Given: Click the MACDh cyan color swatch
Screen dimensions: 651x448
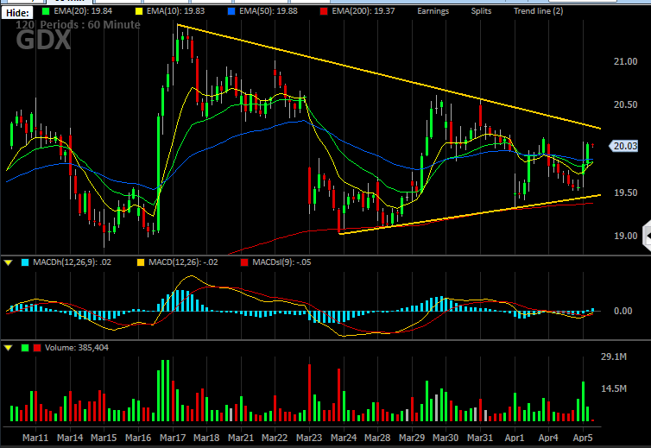Looking at the screenshot, I should [25, 262].
